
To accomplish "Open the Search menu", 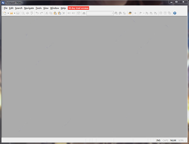I will coord(19,8).
